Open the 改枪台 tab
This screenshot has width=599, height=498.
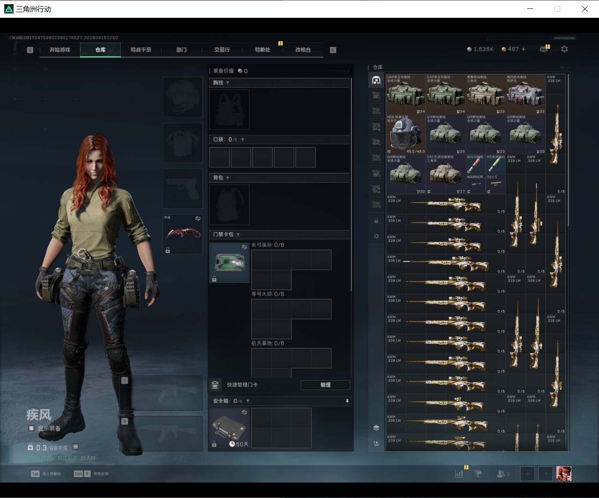[x=303, y=50]
